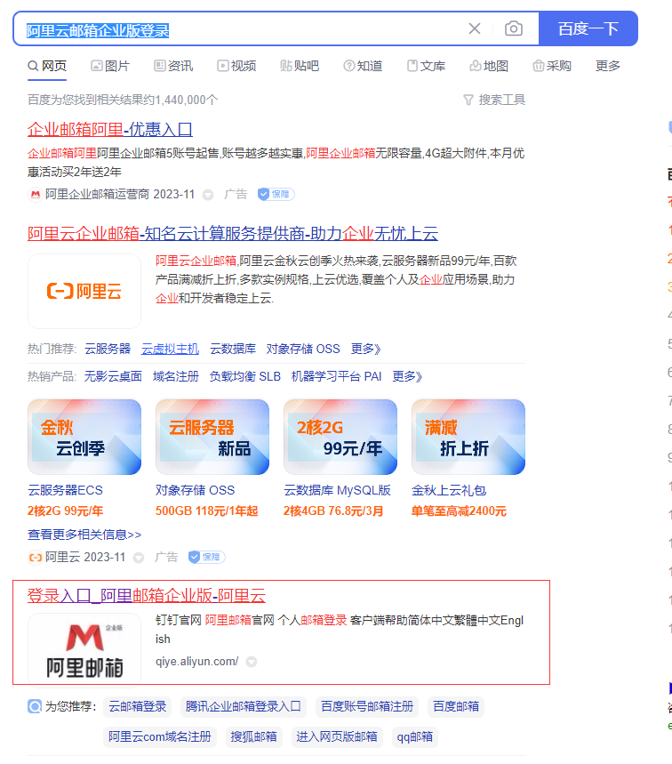The width and height of the screenshot is (672, 764).
Task: Switch to the 知道 tab
Action: coord(363,66)
